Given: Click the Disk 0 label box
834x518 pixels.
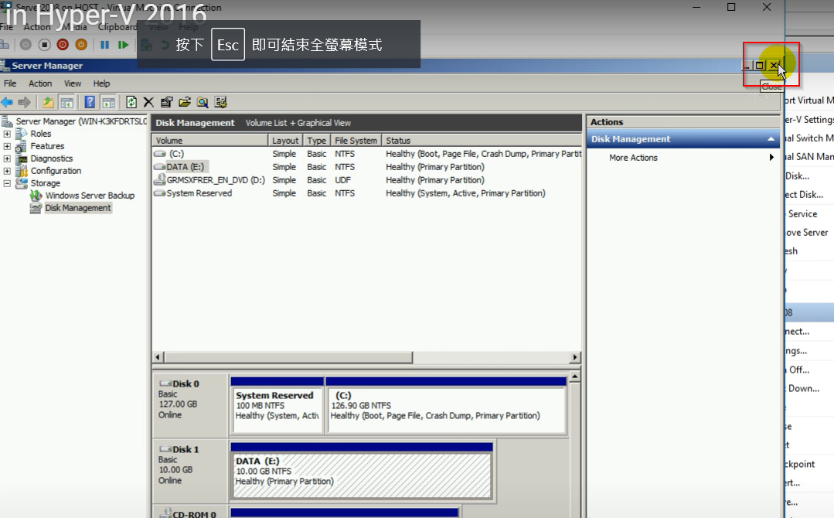Looking at the screenshot, I should tap(191, 407).
